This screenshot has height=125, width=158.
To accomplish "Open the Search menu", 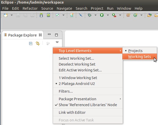I will click(81, 8).
